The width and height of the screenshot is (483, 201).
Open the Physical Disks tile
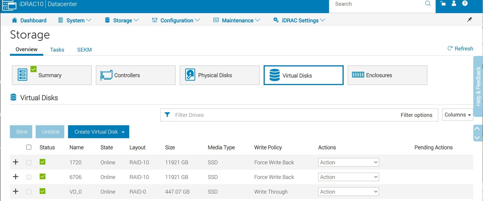[219, 75]
